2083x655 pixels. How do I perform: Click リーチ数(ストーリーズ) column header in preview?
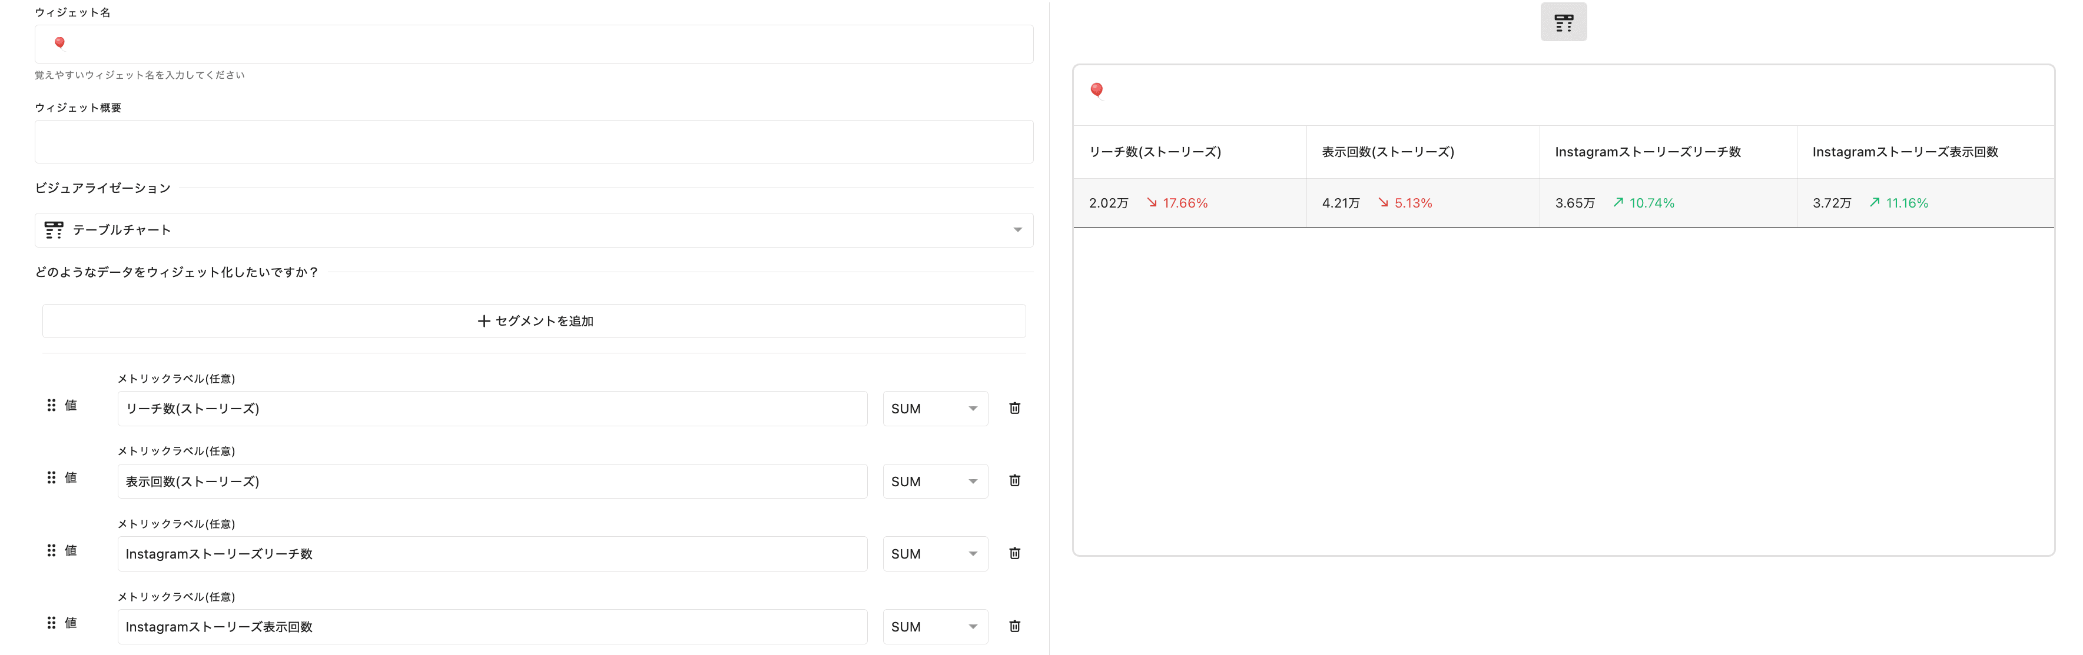coord(1154,152)
